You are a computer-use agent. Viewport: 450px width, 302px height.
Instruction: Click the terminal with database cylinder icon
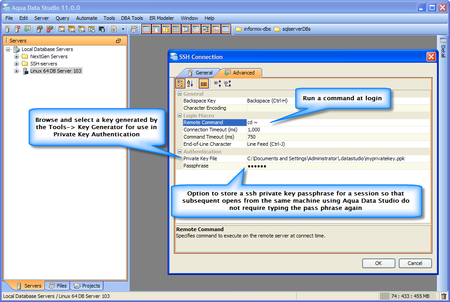click(102, 29)
